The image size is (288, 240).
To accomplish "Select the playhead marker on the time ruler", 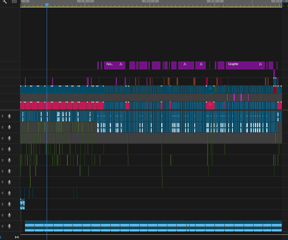I will tap(47, 4).
